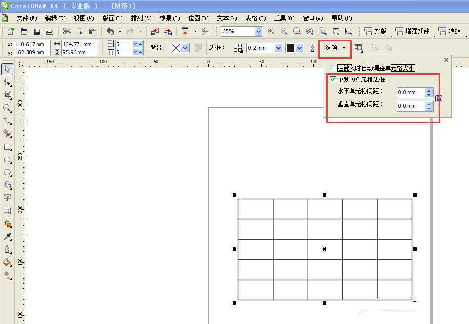Choose the Text tool
This screenshot has width=469, height=324.
(7, 197)
